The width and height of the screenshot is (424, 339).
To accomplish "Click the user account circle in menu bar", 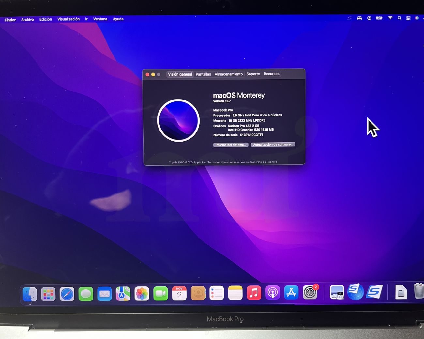I will tap(369, 18).
